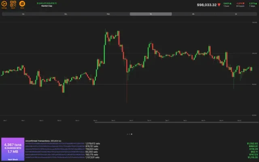
Task: Click the active third page indicator dot
Action: [x=132, y=134]
